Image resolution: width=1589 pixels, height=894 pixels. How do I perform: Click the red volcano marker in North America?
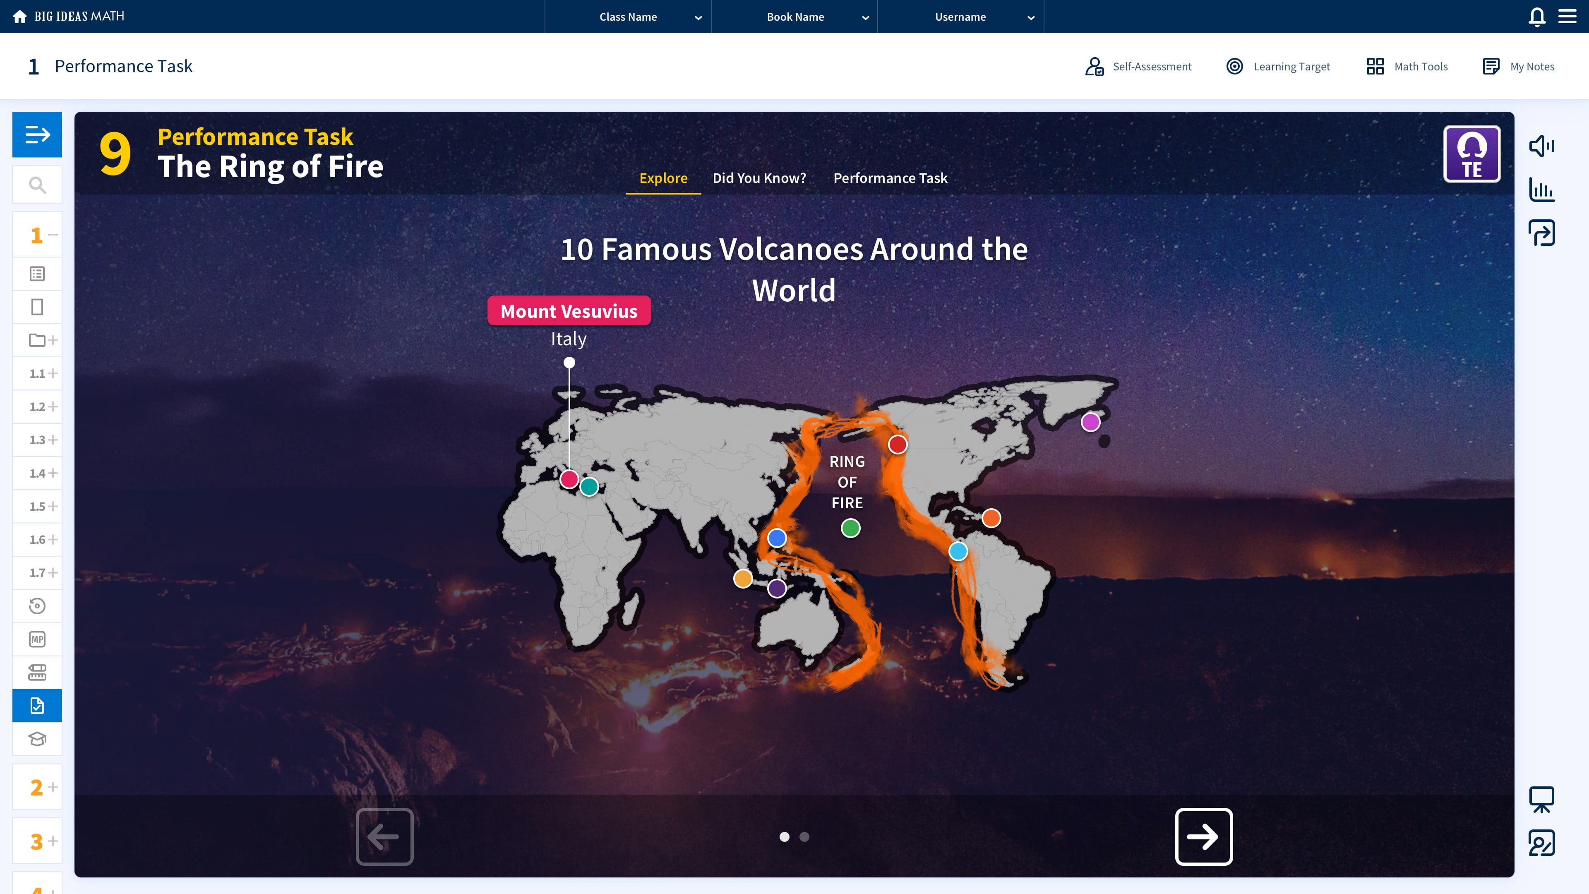[x=898, y=444]
